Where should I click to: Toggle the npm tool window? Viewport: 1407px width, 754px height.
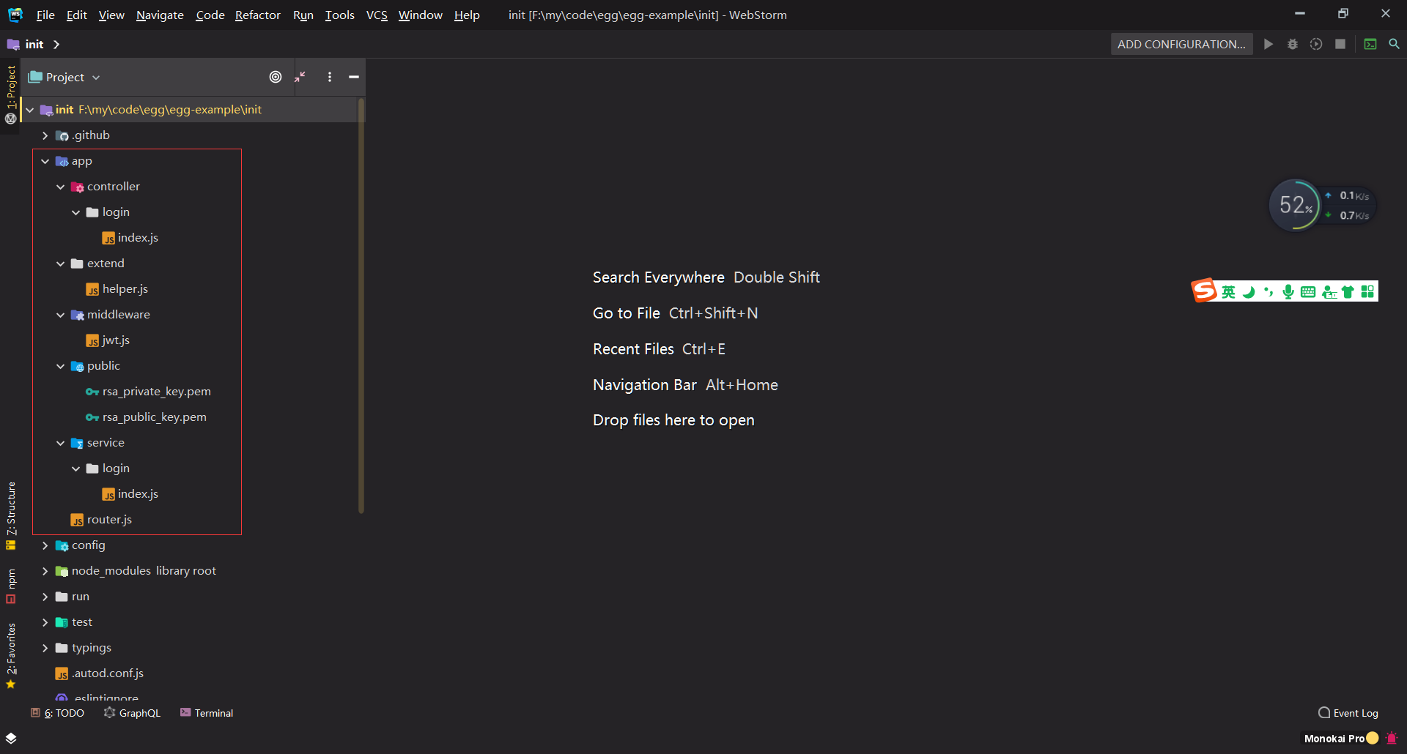click(x=11, y=582)
